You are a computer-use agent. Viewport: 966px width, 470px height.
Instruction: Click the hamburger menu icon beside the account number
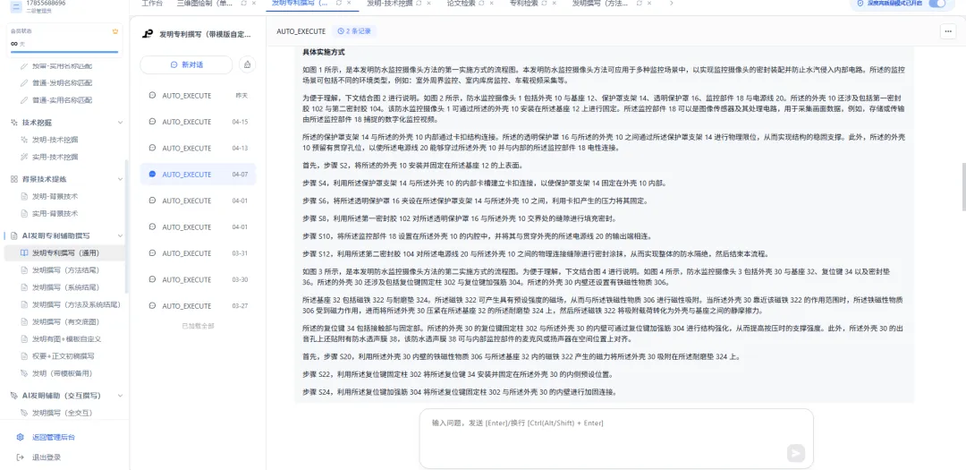click(15, 6)
